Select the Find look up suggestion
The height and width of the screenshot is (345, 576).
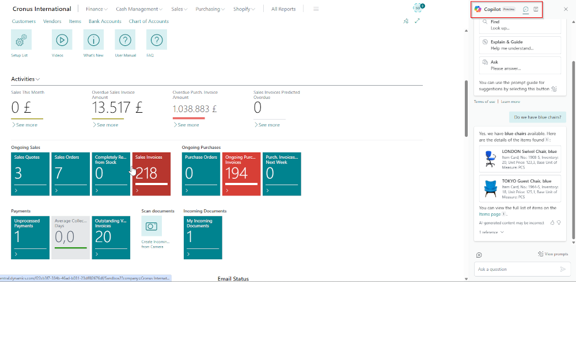520,25
